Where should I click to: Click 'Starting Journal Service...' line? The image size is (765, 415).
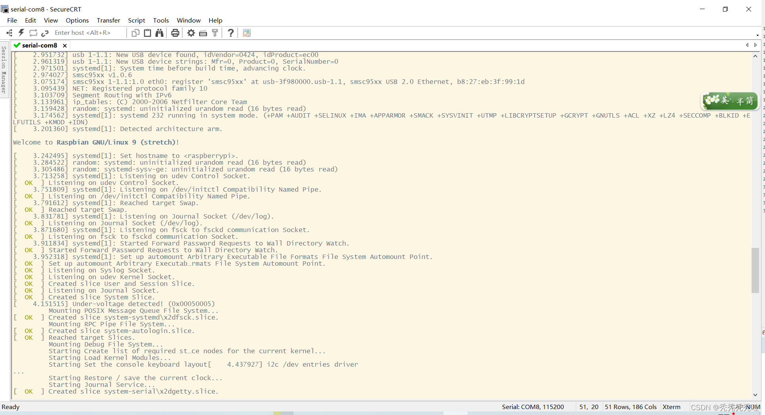coord(102,385)
